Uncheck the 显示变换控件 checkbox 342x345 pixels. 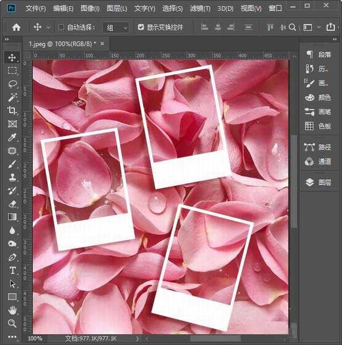(141, 27)
